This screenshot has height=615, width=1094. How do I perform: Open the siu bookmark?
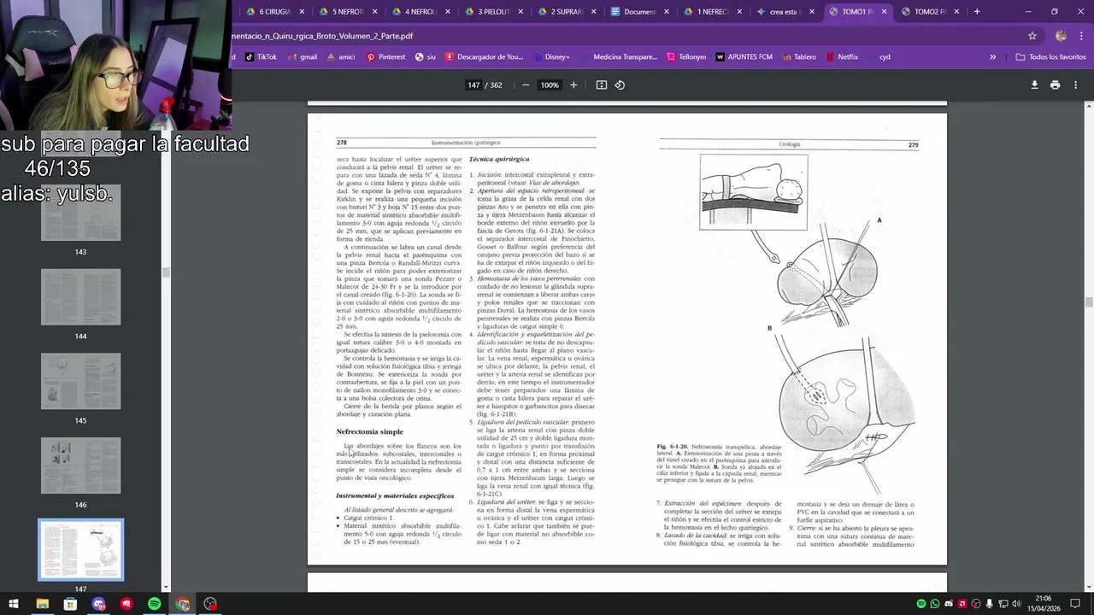pyautogui.click(x=426, y=57)
